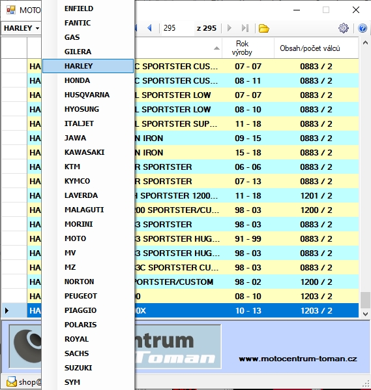Select POLARIS brand entry
Image resolution: width=371 pixels, height=390 pixels.
[88, 325]
